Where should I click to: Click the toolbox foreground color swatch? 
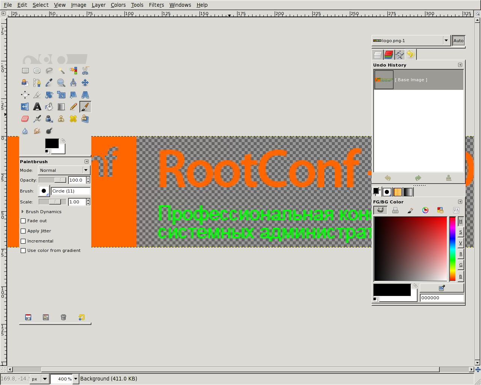52,143
